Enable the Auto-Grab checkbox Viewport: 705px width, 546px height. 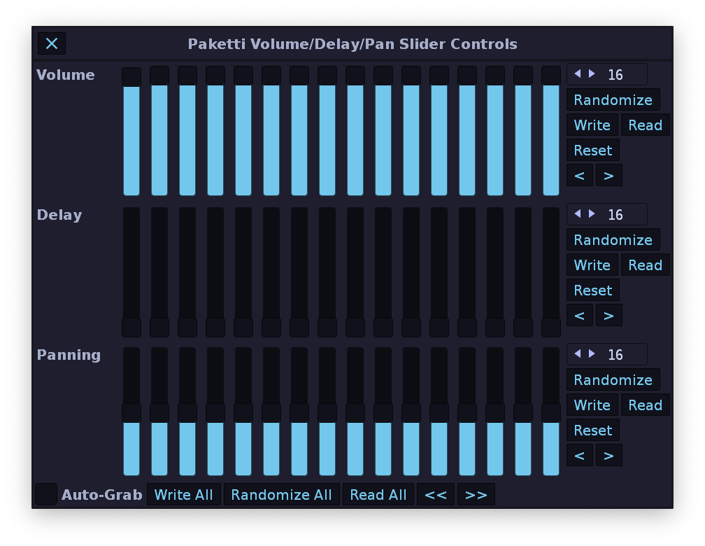(46, 494)
